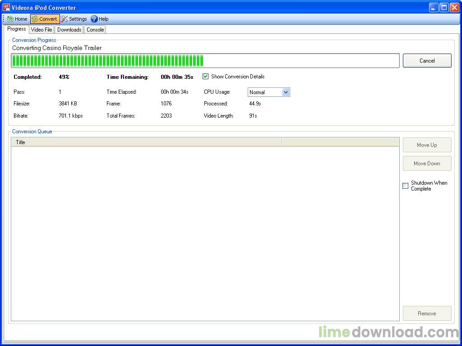The image size is (462, 346).
Task: Click the bitrate value 701.1 kbps
Action: point(71,116)
